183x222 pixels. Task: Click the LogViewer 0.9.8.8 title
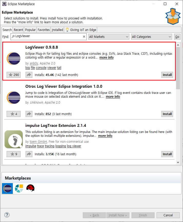[42, 47]
